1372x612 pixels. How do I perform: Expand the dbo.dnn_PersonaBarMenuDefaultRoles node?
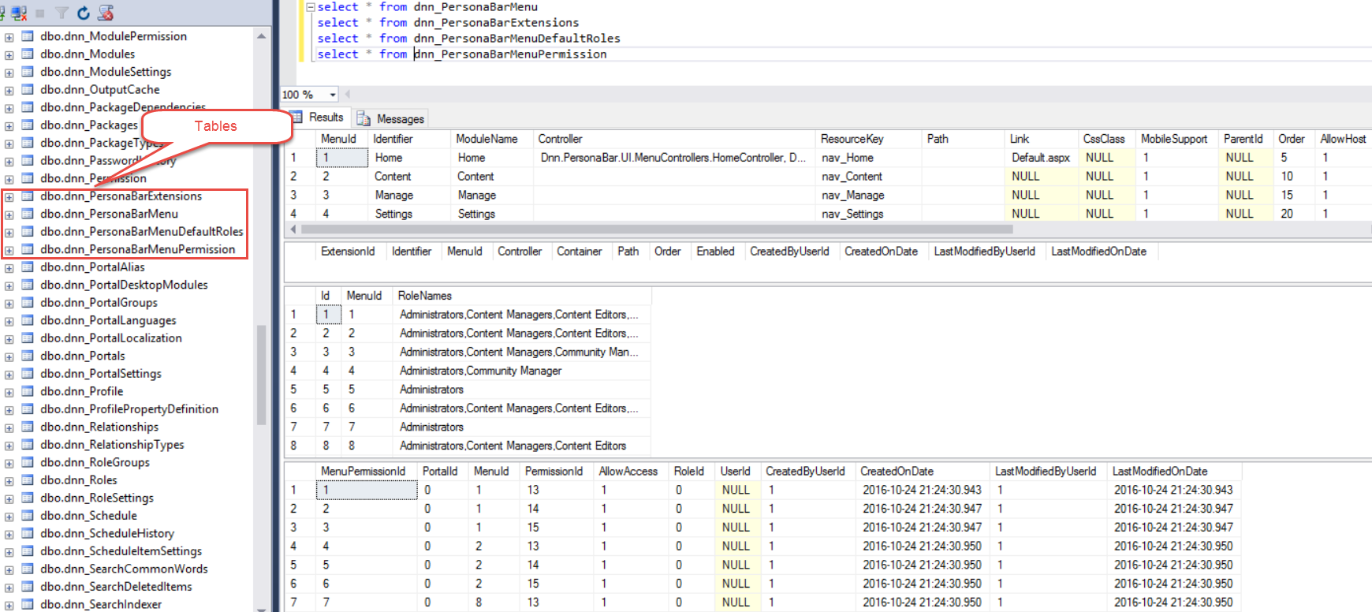[9, 232]
